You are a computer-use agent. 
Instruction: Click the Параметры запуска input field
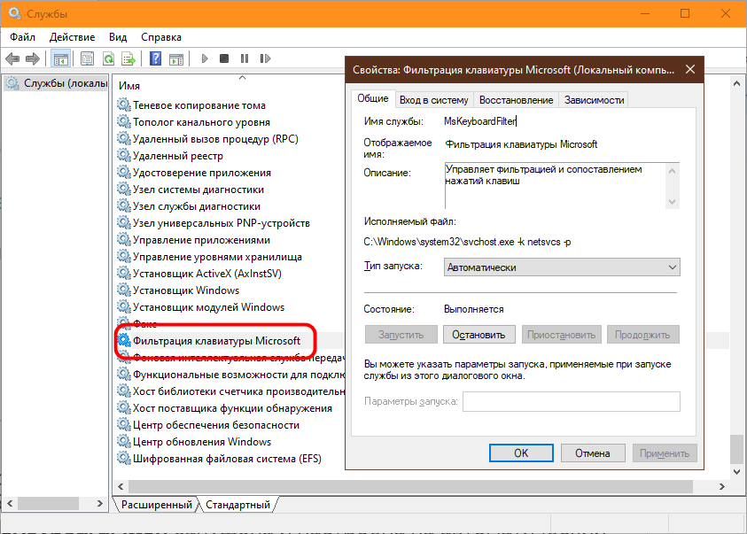coord(572,402)
